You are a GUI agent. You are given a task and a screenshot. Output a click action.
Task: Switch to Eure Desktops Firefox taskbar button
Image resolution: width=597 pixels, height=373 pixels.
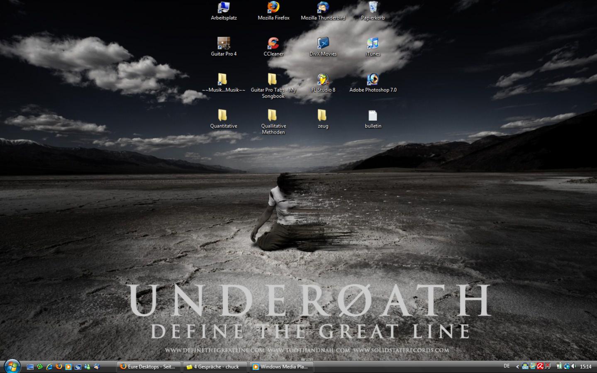click(149, 367)
